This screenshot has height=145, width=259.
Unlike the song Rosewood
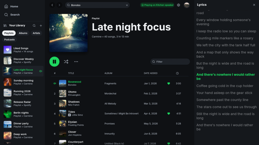169,83
